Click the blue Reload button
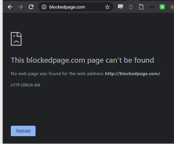Viewport: 174px width, 144px height. pos(23,131)
